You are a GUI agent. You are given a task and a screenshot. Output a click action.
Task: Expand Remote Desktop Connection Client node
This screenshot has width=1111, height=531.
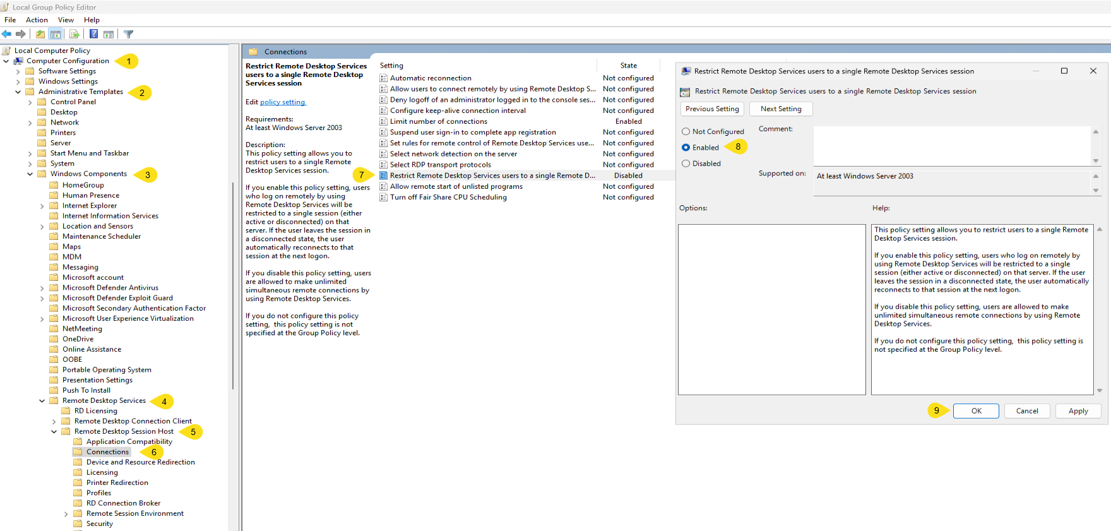click(x=54, y=421)
